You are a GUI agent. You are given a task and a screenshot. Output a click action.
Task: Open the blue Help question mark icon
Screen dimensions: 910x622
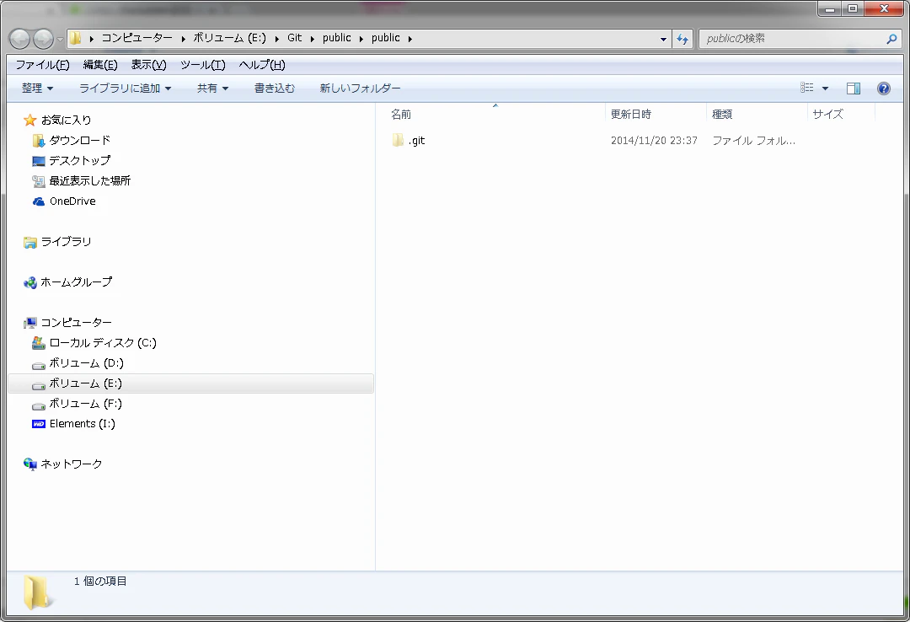coord(883,88)
